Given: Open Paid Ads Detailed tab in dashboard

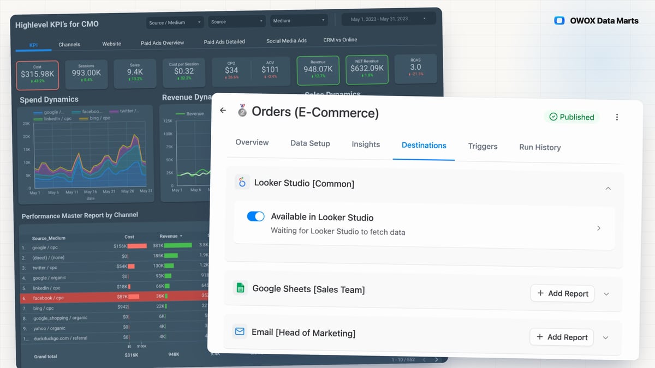Looking at the screenshot, I should [224, 41].
